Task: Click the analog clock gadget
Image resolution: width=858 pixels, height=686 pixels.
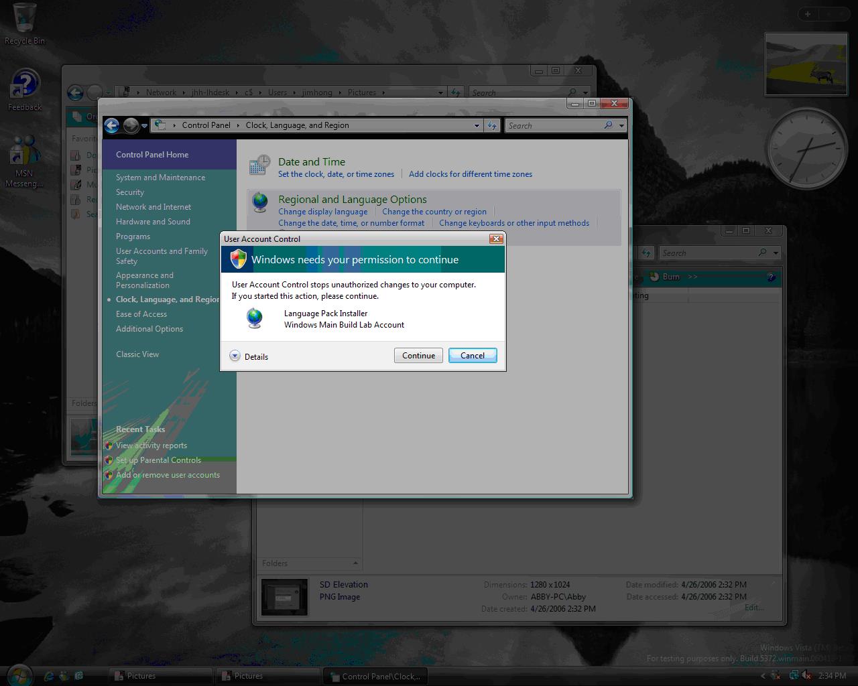Action: coord(806,149)
